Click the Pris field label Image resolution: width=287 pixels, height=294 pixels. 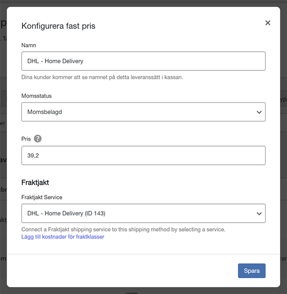(26, 139)
